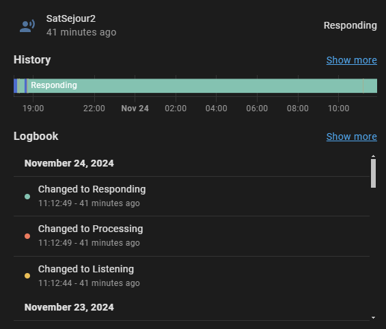Open Show more link next to History
The width and height of the screenshot is (386, 329).
click(x=352, y=60)
